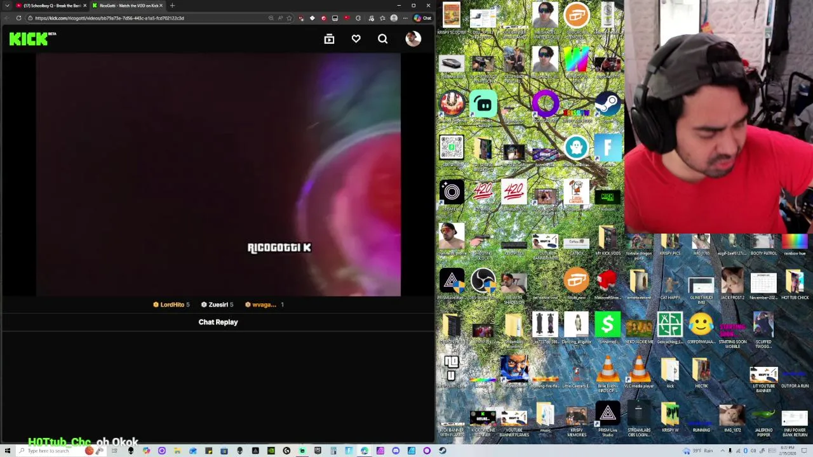Open the browser tab search chevron
This screenshot has height=457, width=813.
tap(7, 6)
